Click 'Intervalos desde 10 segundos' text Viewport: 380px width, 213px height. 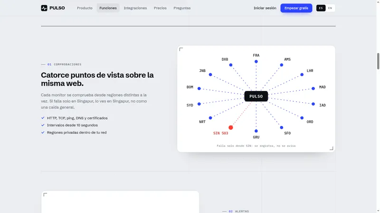72,125
